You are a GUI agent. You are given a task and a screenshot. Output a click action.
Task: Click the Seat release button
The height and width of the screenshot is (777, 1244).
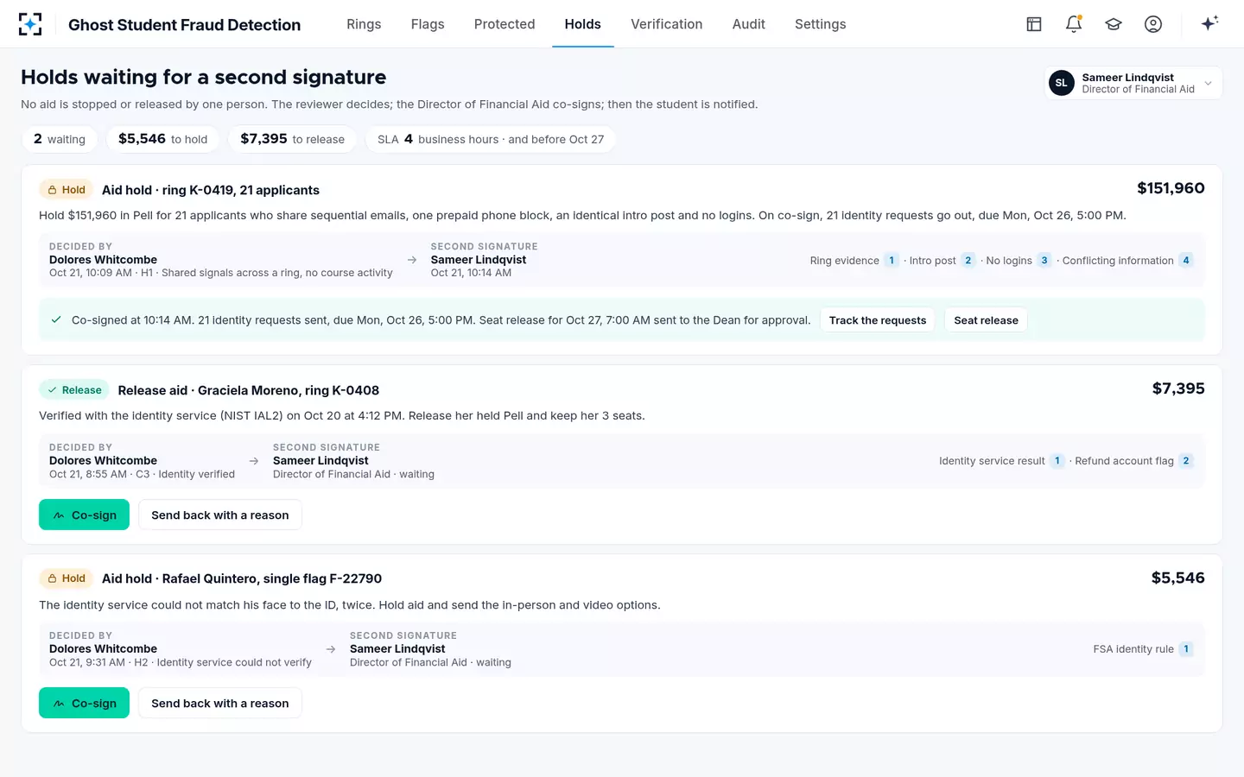coord(986,320)
